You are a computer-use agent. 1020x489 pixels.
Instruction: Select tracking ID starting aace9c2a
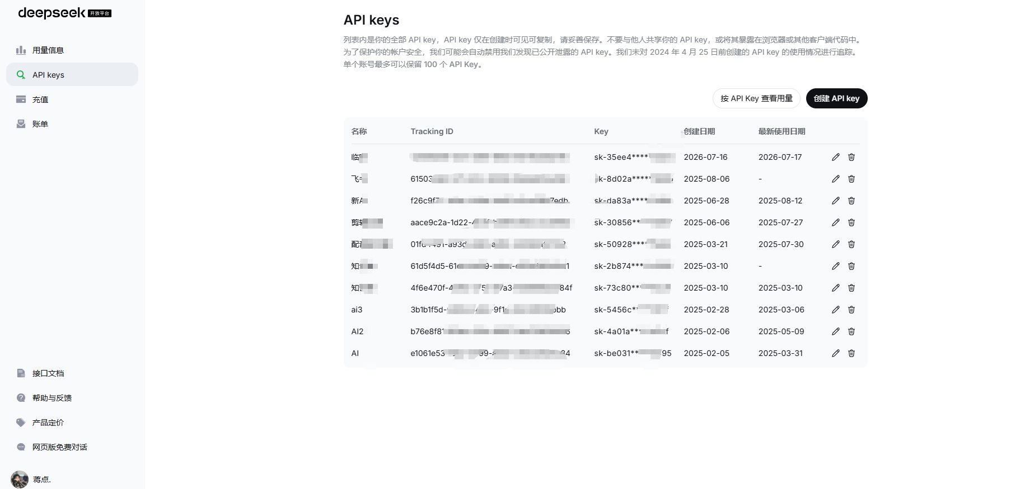click(x=490, y=222)
